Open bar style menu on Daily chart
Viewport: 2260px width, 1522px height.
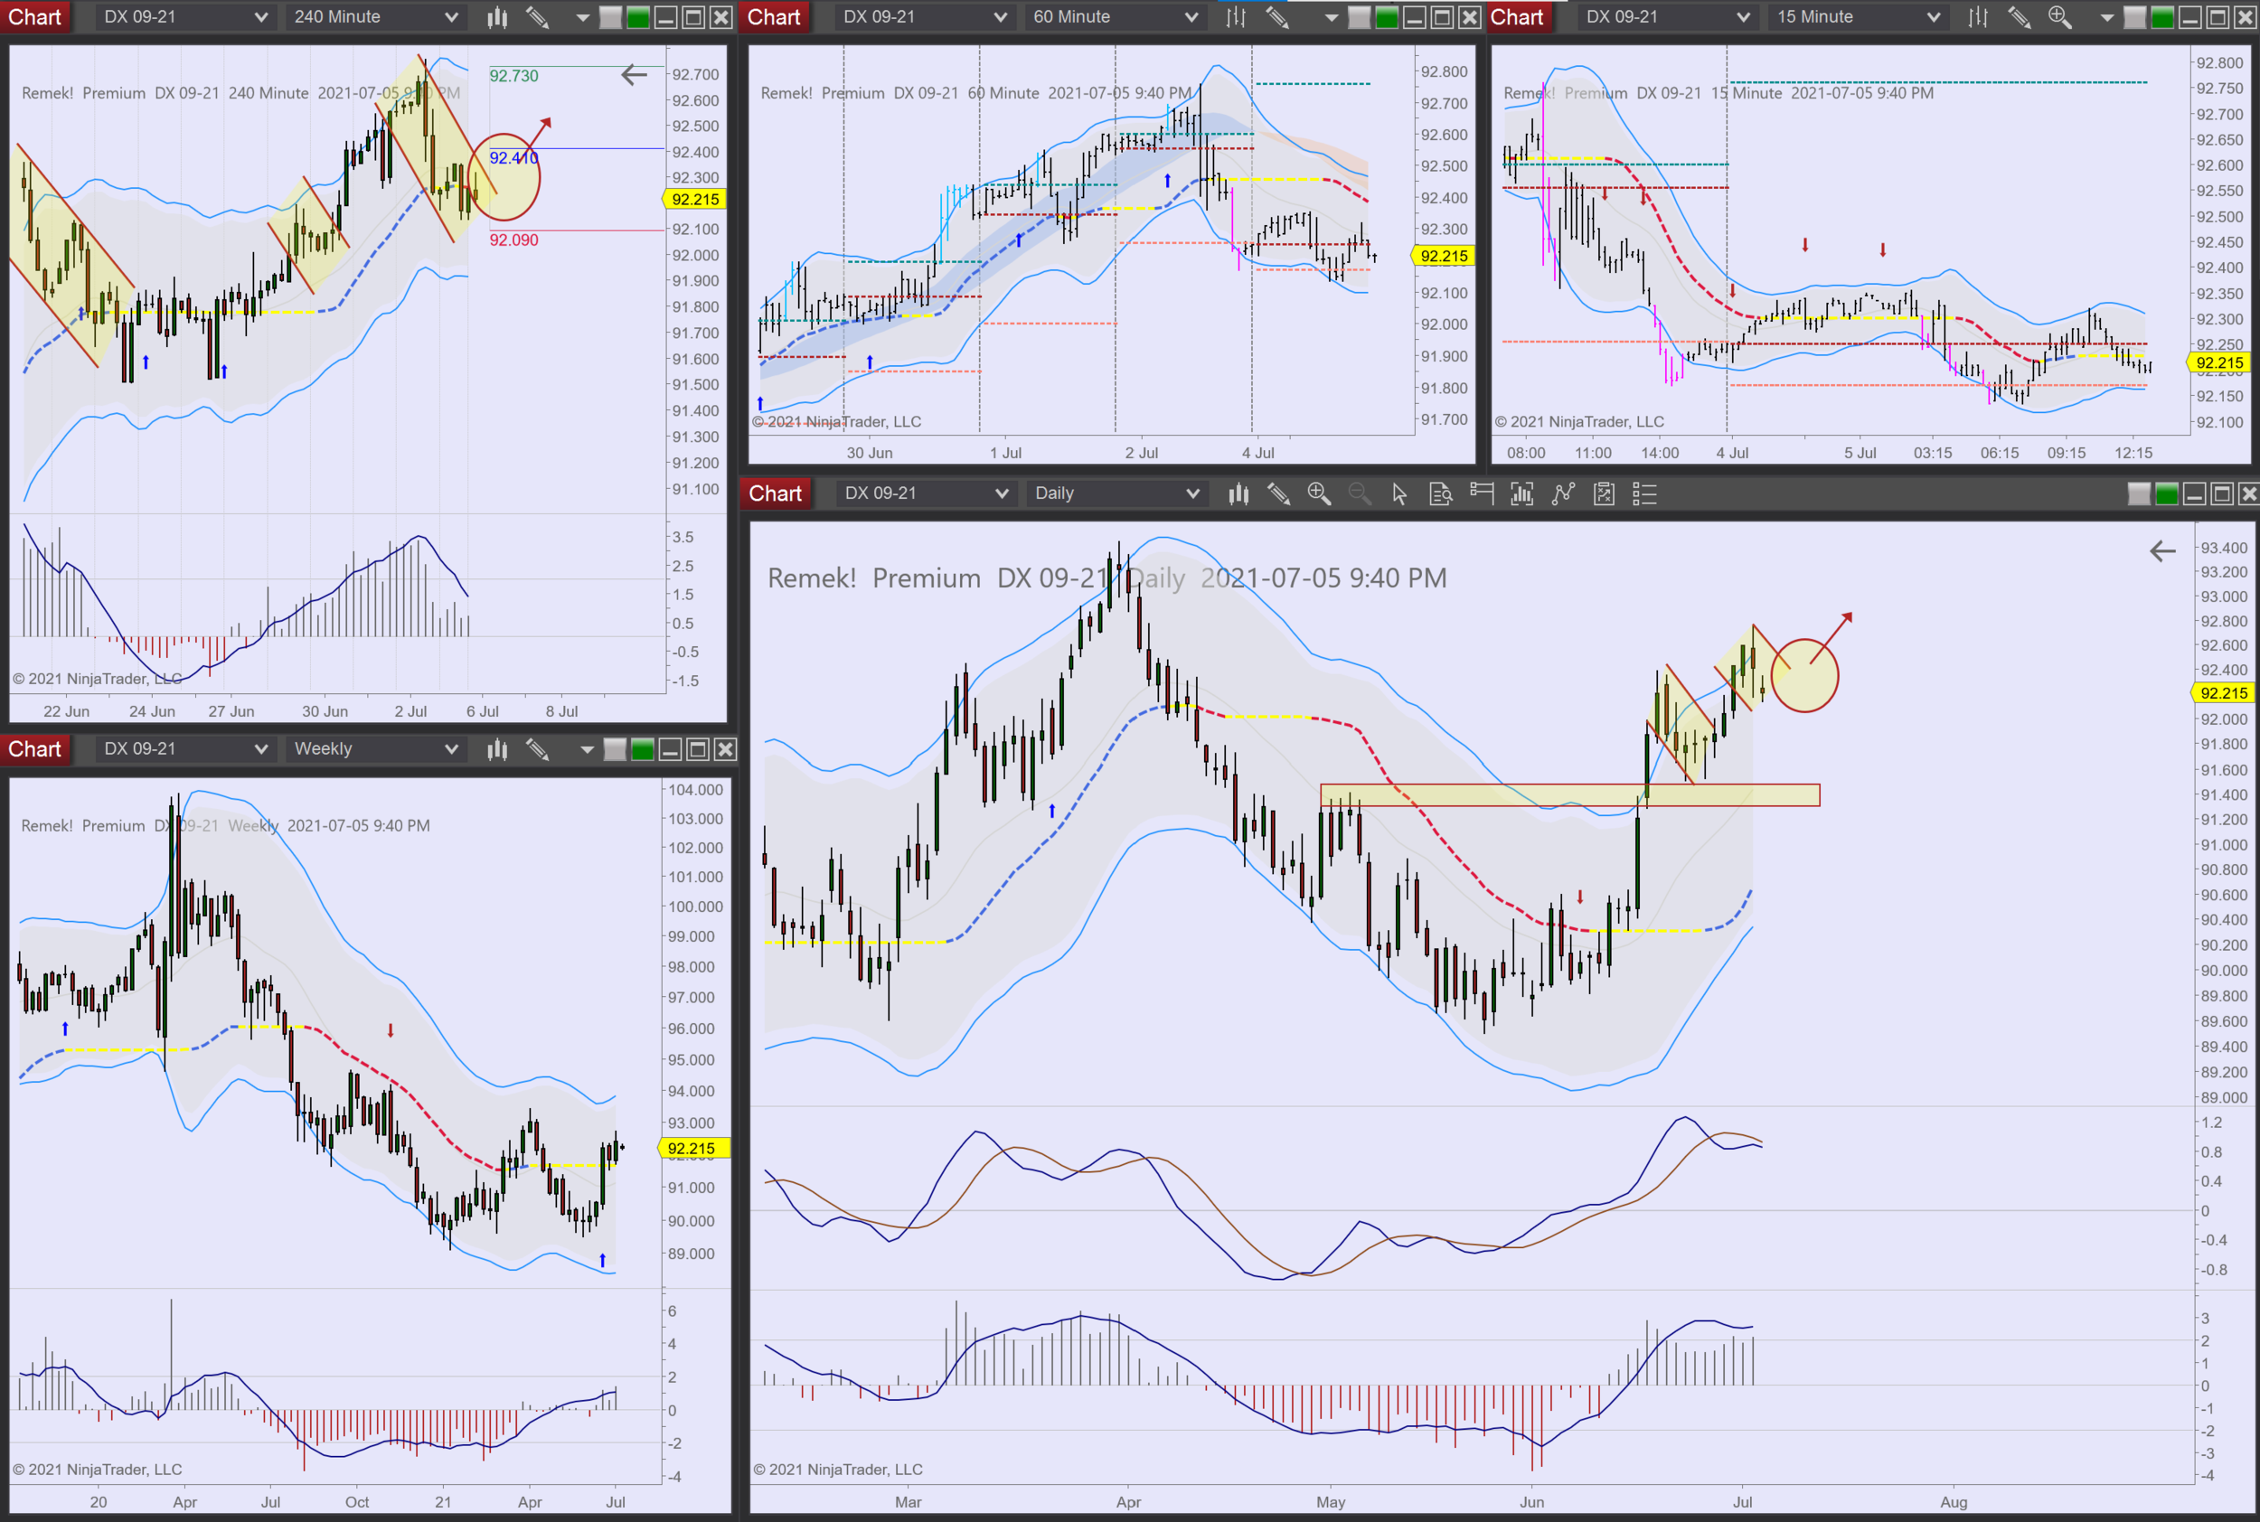pos(1238,494)
